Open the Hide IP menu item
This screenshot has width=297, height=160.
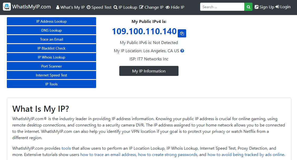point(175,7)
